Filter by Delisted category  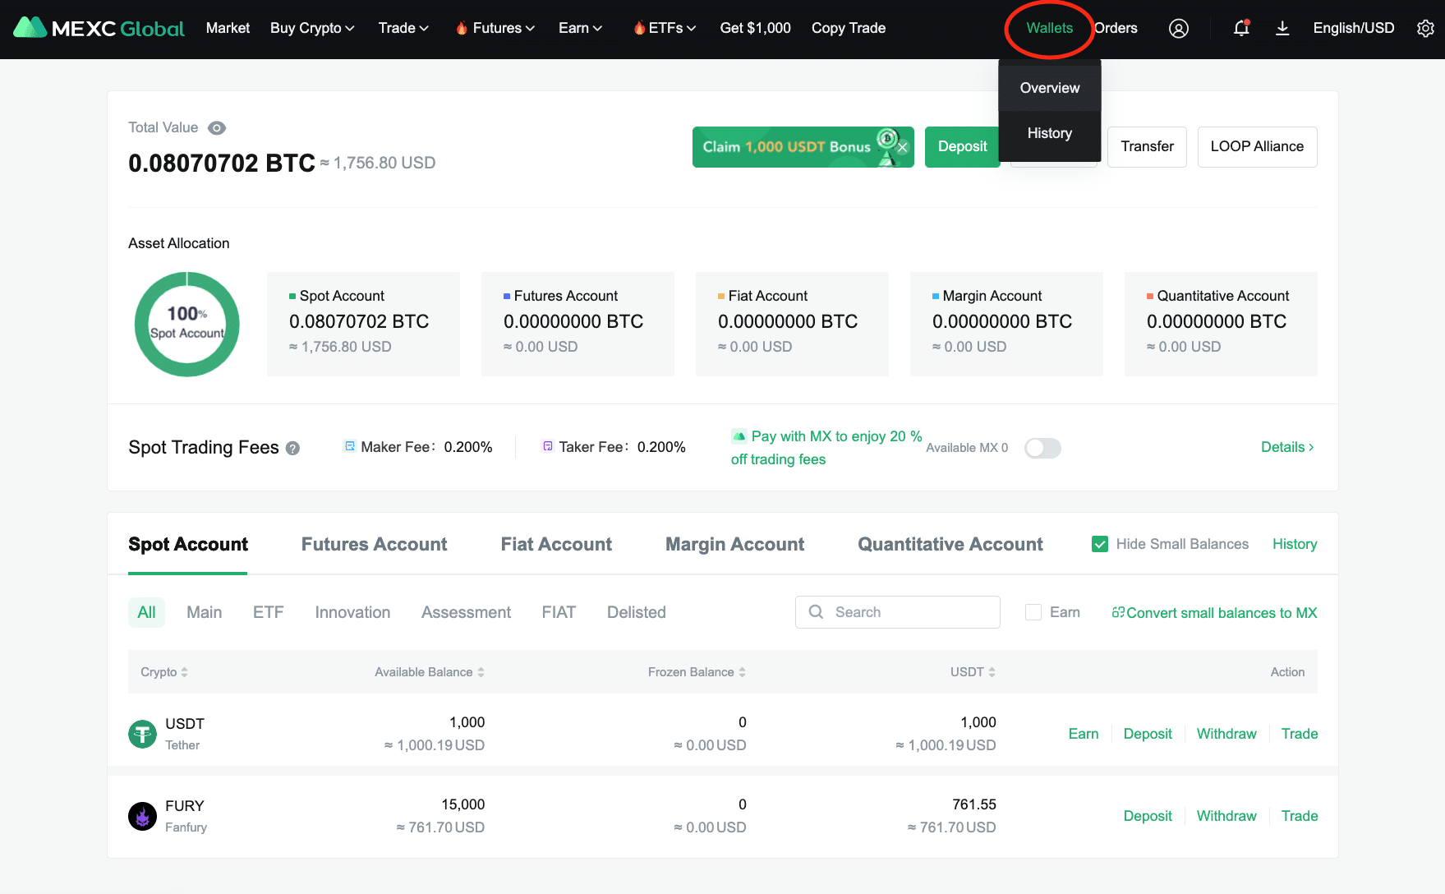(x=637, y=612)
